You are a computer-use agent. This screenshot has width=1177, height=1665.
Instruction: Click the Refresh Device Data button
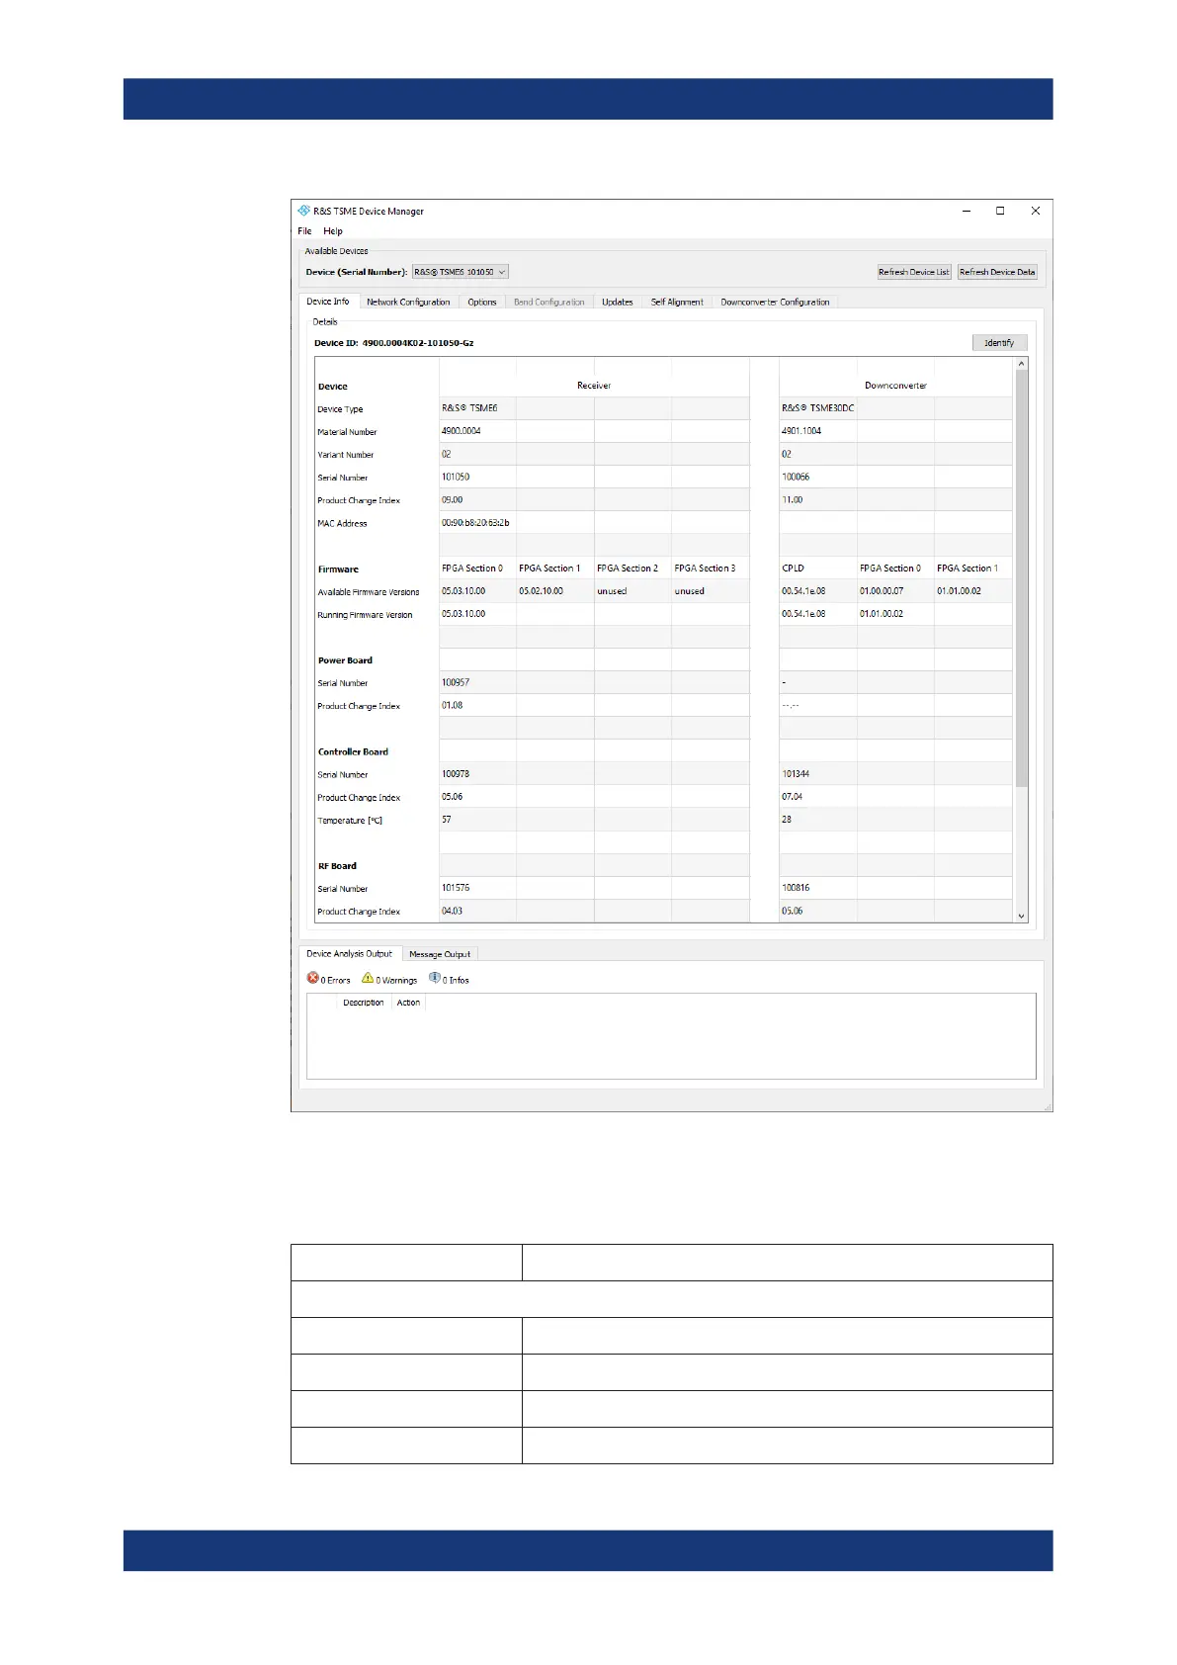[x=997, y=272]
